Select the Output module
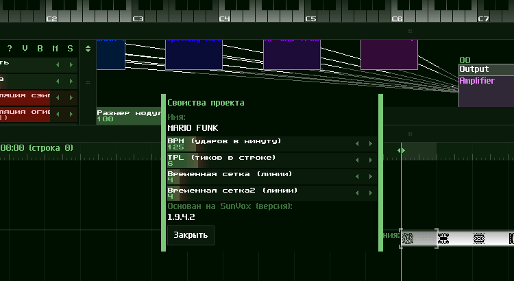The image size is (514, 281). [486, 69]
